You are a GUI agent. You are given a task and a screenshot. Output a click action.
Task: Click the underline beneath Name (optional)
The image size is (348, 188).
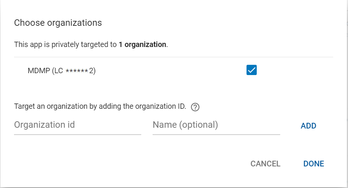coord(216,134)
